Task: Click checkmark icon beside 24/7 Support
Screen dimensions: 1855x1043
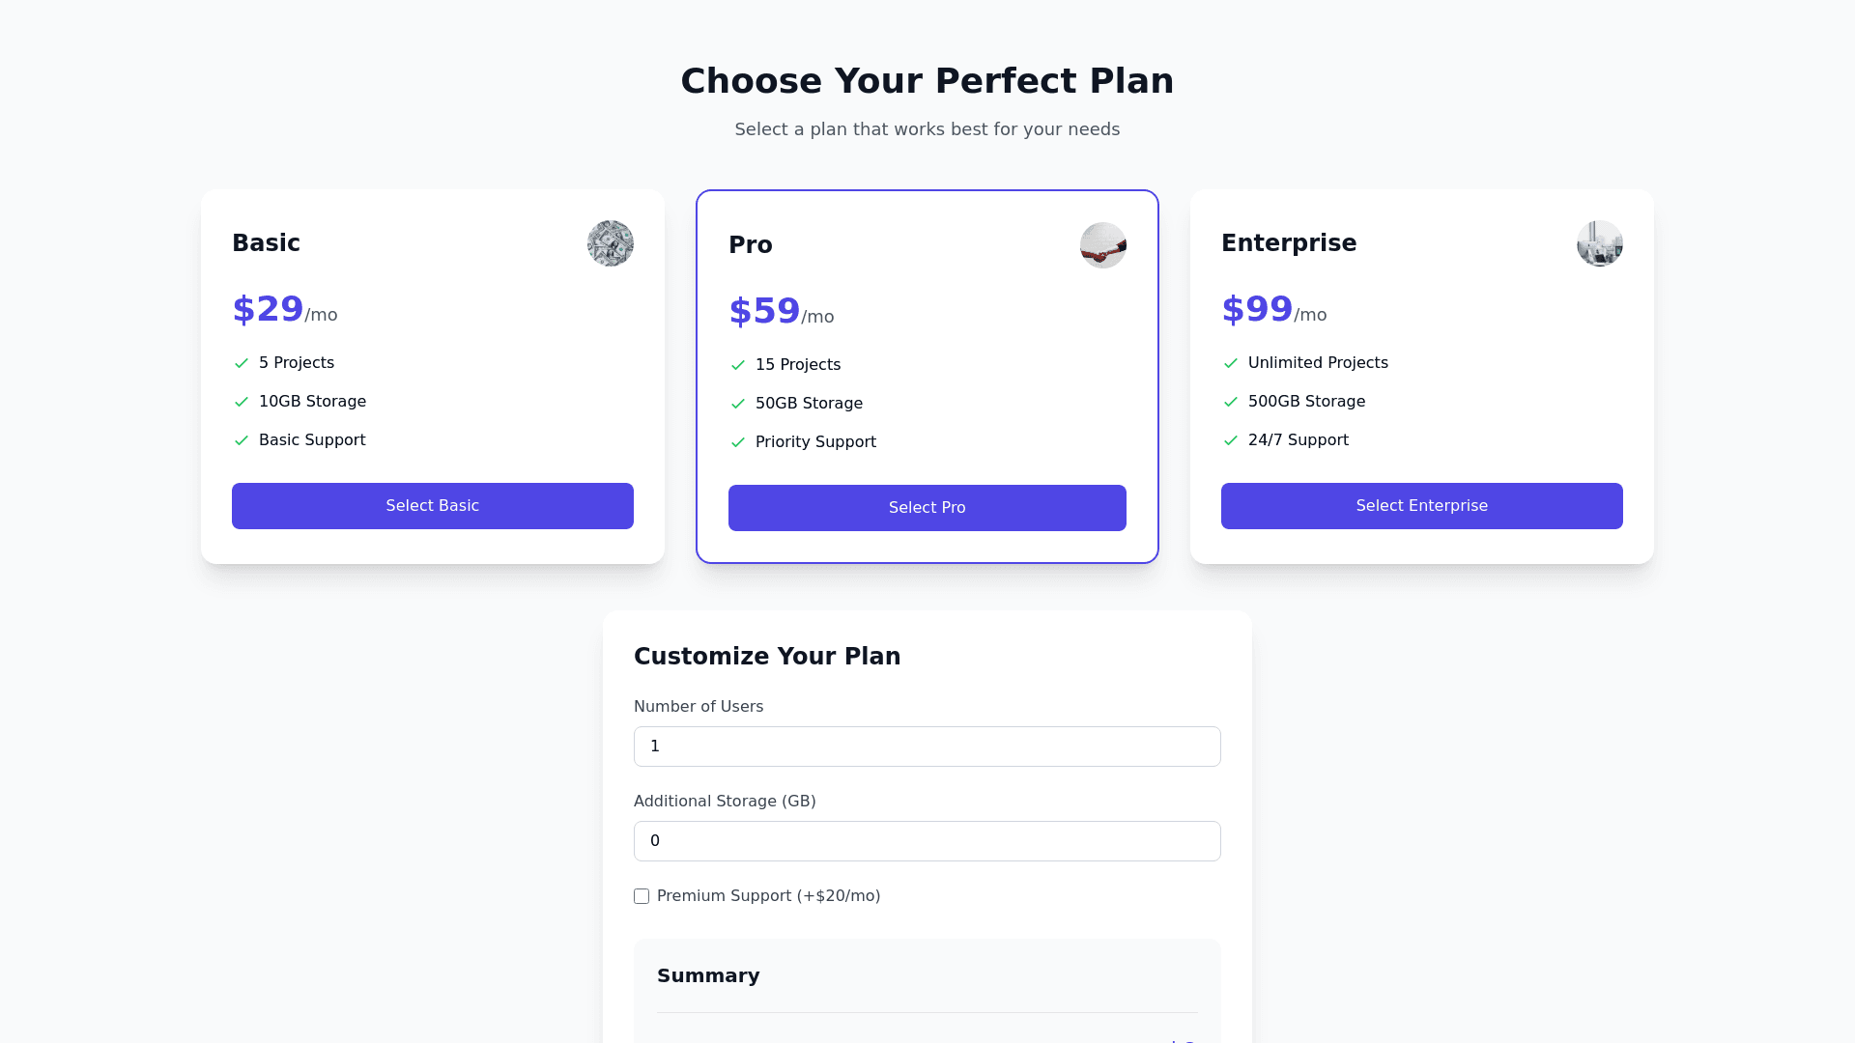Action: [1231, 440]
